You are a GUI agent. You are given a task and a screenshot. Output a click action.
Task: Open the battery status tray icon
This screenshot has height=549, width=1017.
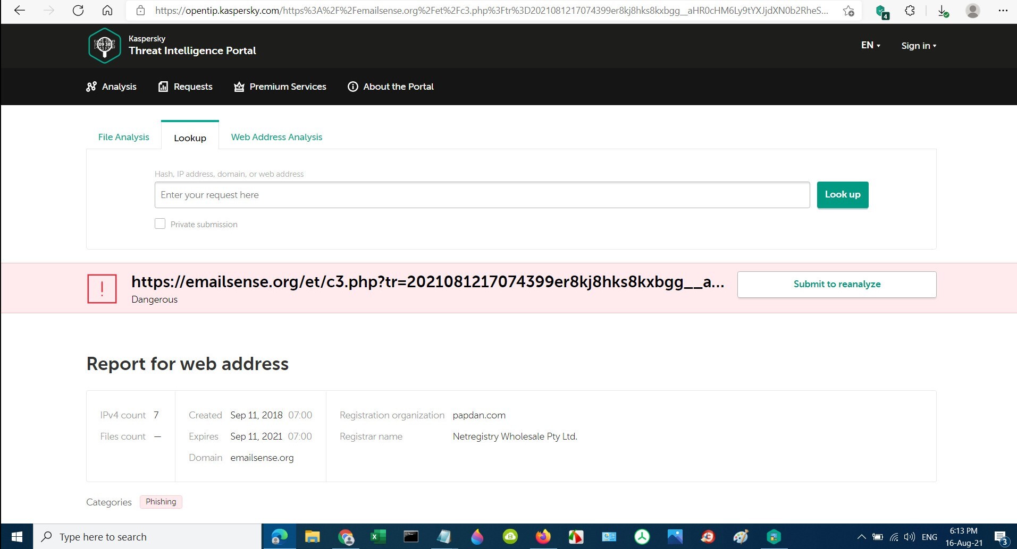point(878,537)
